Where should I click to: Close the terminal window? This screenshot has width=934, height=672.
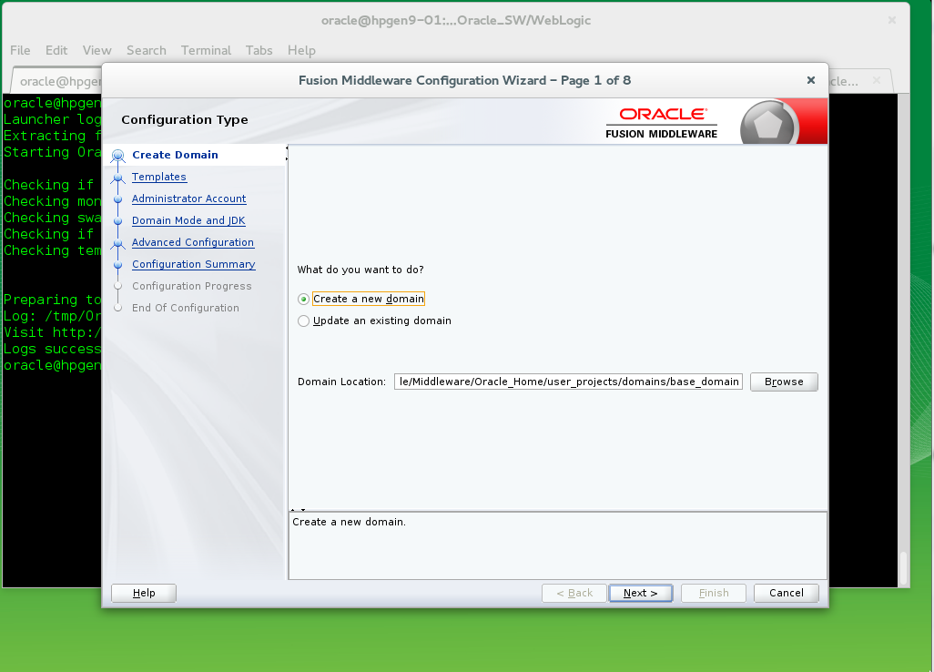890,20
